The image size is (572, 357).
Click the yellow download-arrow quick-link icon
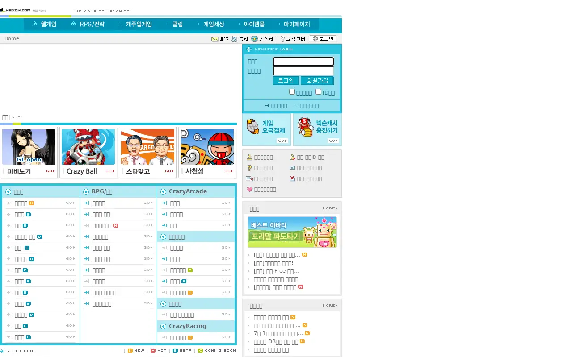[249, 157]
